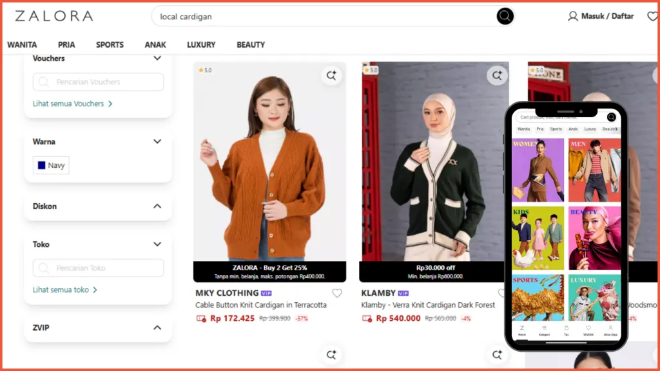Open the WANITA menu
Viewport: 660px width, 371px height.
point(22,44)
